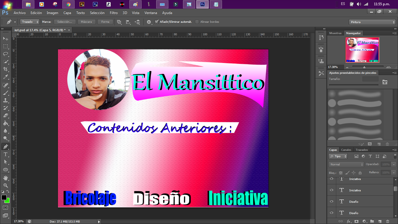
Task: Open the Filtro menu
Action: pyautogui.click(x=114, y=13)
